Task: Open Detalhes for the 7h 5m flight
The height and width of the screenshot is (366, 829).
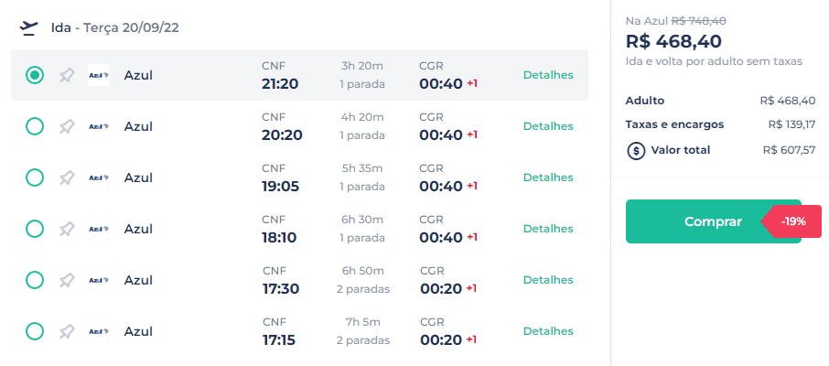Action: click(x=548, y=331)
